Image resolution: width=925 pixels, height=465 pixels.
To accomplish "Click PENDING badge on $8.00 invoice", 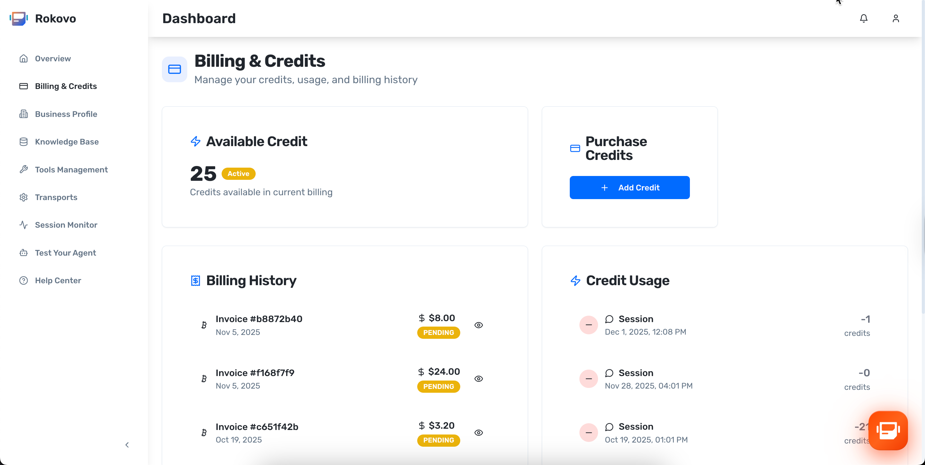I will pyautogui.click(x=438, y=332).
